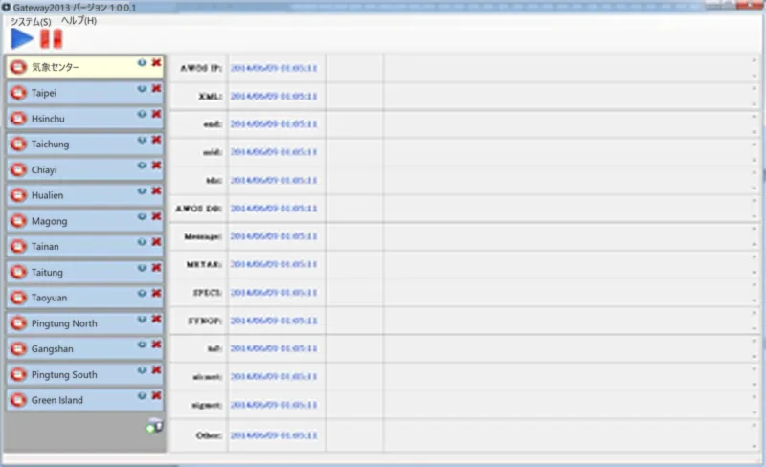766x467 pixels.
Task: Click the blue round icon on Chiayi row
Action: [x=142, y=166]
